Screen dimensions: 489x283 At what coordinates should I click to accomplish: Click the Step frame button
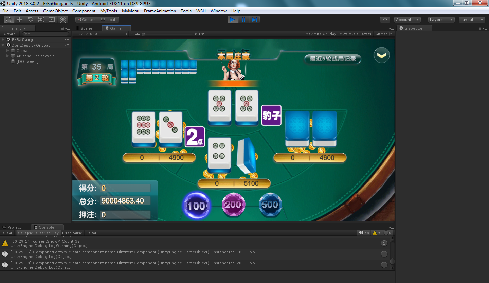[x=254, y=20]
